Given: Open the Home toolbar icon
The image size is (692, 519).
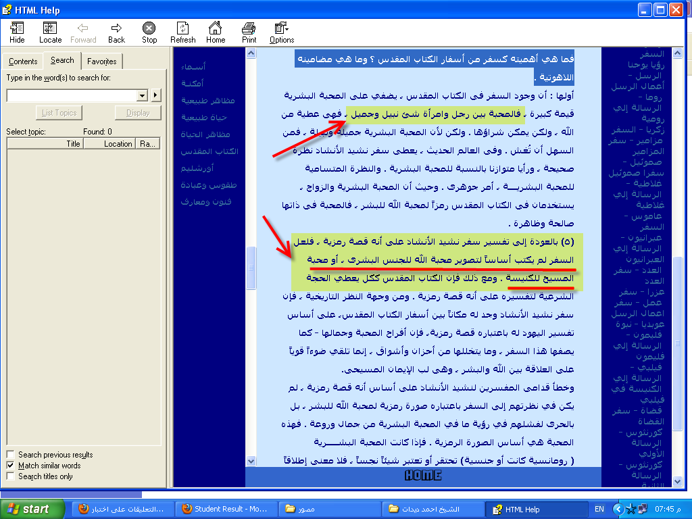Looking at the screenshot, I should (216, 28).
